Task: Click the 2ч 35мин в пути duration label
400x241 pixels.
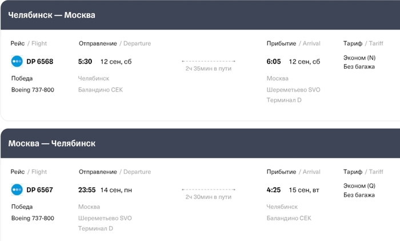Action: [209, 69]
